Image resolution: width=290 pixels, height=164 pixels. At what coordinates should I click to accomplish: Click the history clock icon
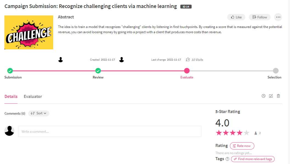(264, 96)
